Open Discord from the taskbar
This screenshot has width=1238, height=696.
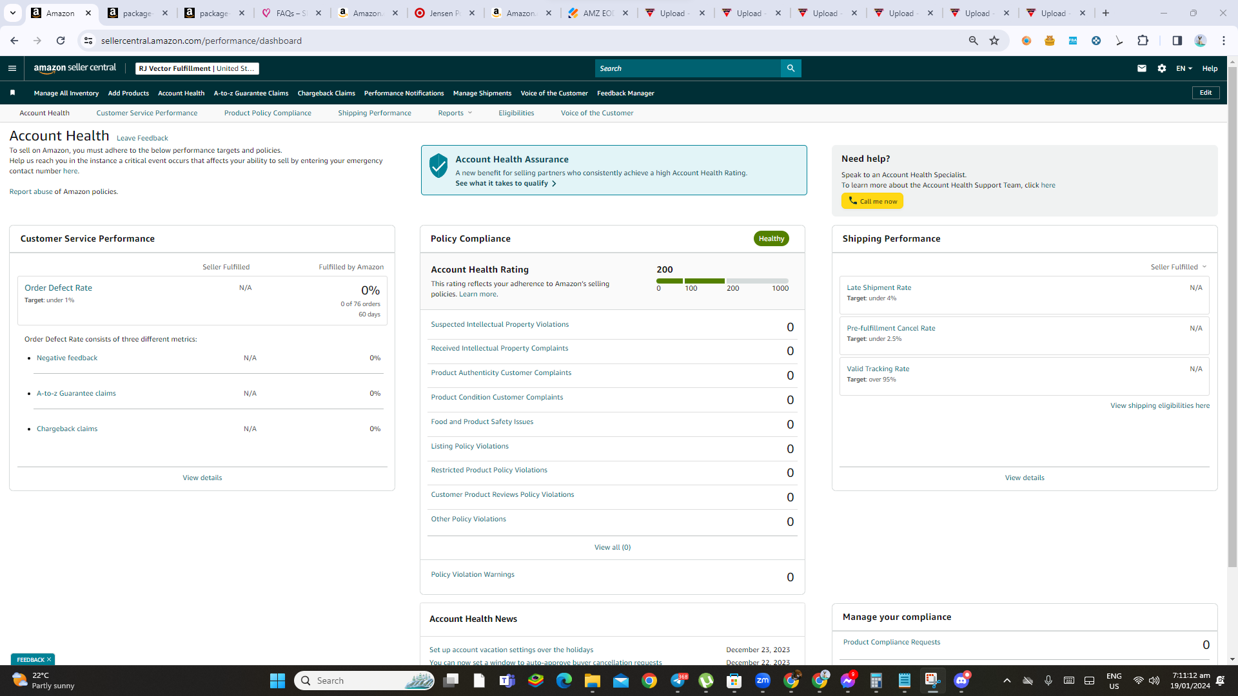(961, 681)
